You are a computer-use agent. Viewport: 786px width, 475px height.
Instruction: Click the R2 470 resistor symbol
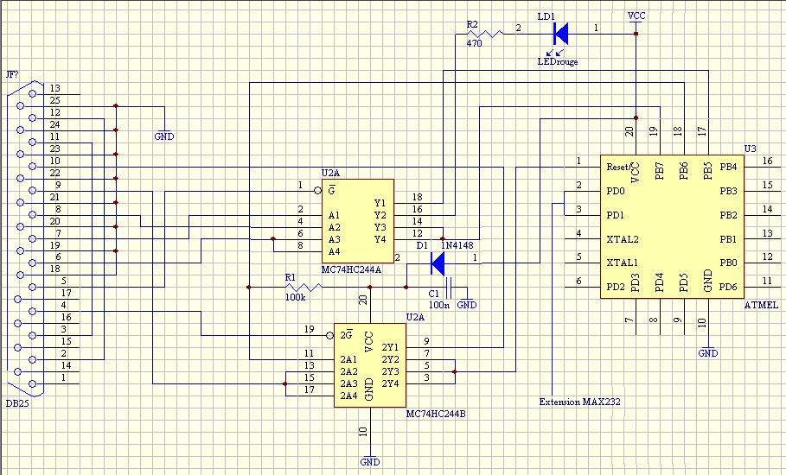(x=485, y=34)
